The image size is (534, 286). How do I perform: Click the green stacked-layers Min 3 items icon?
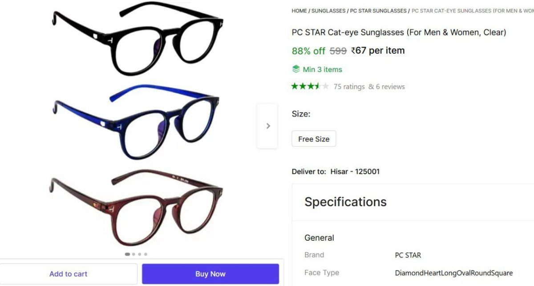coord(296,69)
